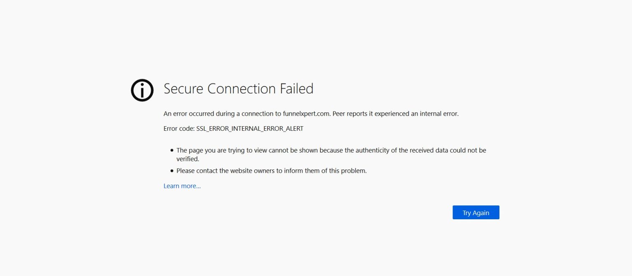Viewport: 632px width, 276px height.
Task: Click the bullet marker before "Please contact"
Action: coord(171,170)
